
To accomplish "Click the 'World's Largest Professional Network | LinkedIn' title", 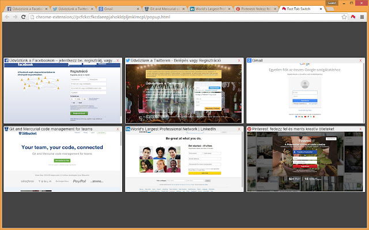I will [173, 129].
